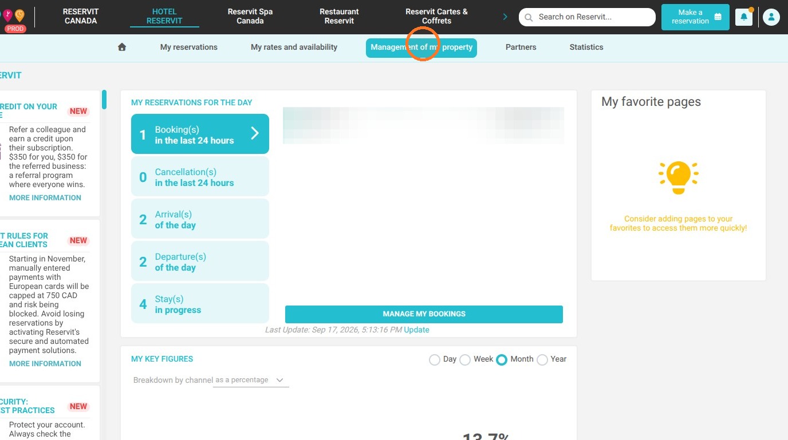Screen dimensions: 788x440
Task: Open Management of my property menu
Action: pos(421,47)
